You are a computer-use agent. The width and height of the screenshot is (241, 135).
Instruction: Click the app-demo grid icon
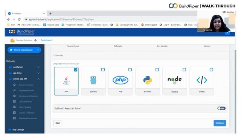[x=10, y=73]
